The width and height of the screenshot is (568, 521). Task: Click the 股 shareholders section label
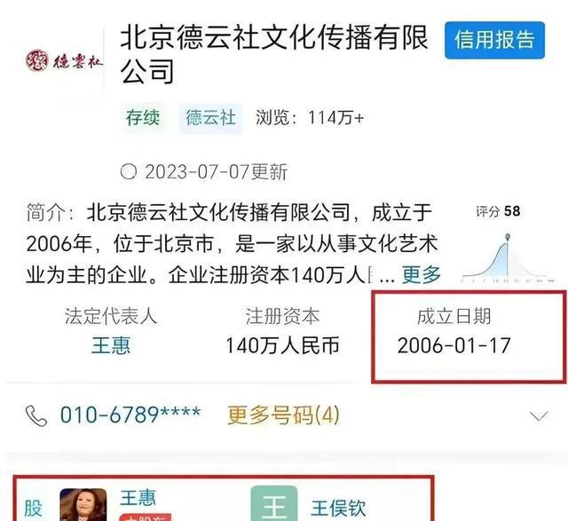(34, 508)
